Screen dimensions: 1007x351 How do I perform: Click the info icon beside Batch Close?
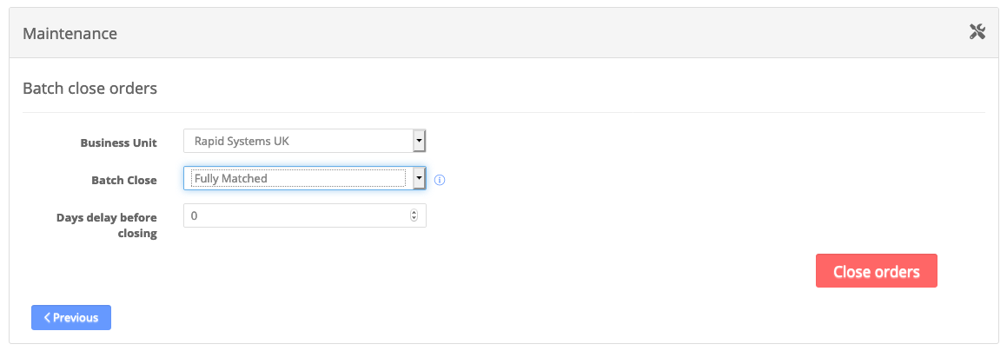coord(440,180)
